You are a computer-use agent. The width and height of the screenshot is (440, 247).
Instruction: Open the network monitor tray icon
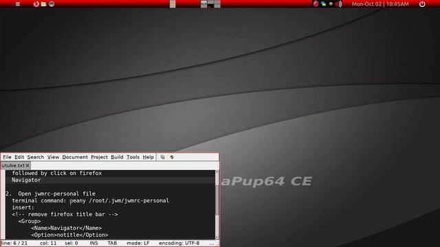click(324, 4)
